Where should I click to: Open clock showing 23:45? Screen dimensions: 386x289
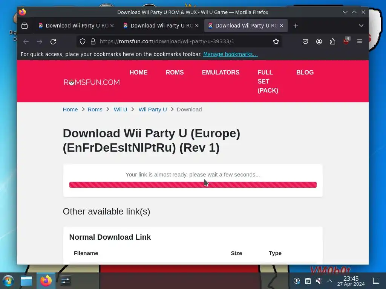pyautogui.click(x=351, y=281)
